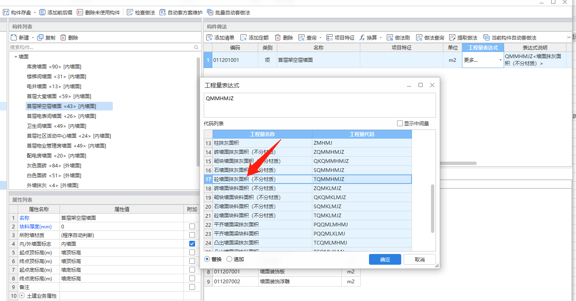Click 新建 in component list toolbar
The height and width of the screenshot is (301, 576).
point(20,38)
